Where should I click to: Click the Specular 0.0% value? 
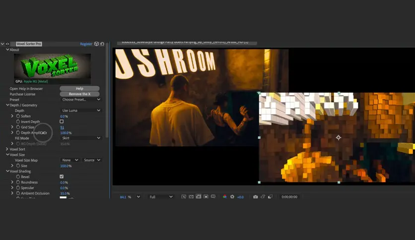(x=64, y=188)
